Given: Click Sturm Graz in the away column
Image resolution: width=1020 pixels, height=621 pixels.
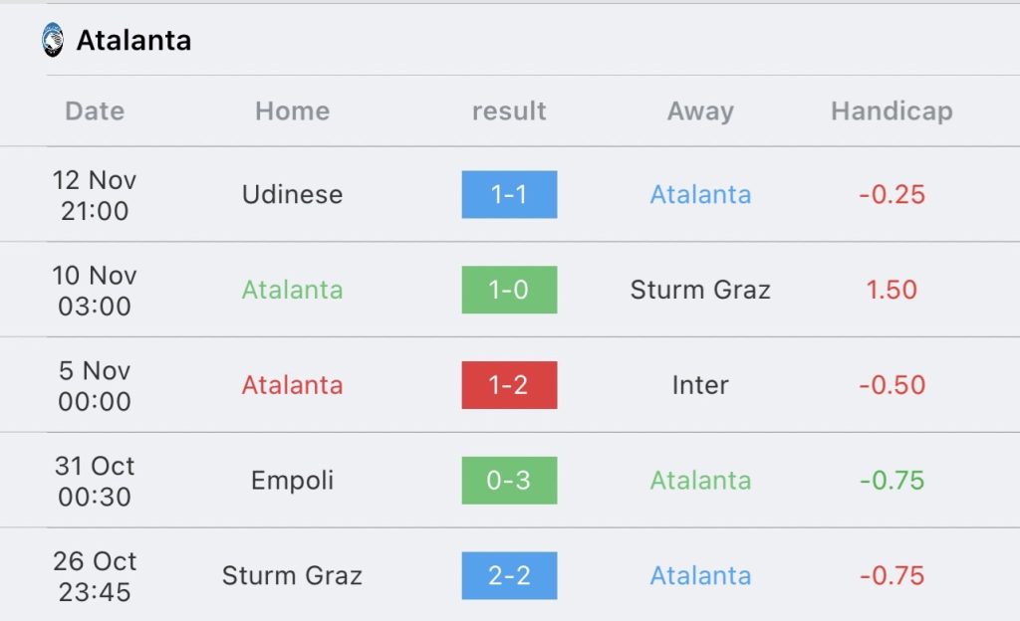Looking at the screenshot, I should (x=700, y=290).
